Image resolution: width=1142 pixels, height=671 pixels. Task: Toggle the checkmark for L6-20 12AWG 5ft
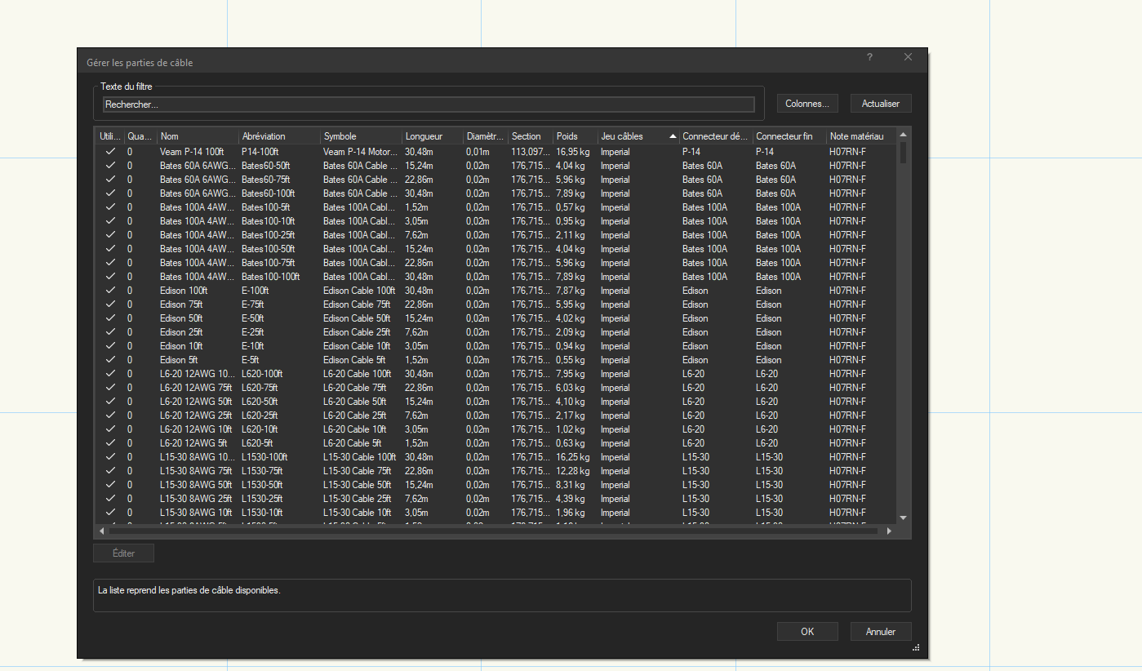tap(109, 443)
